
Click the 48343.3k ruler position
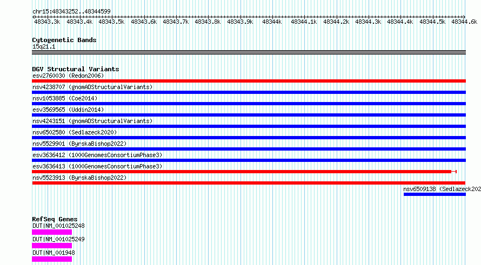(47, 22)
